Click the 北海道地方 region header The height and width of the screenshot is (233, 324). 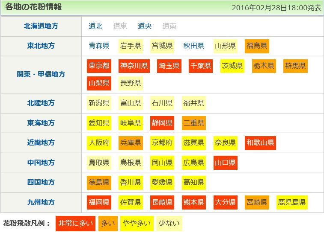41,26
